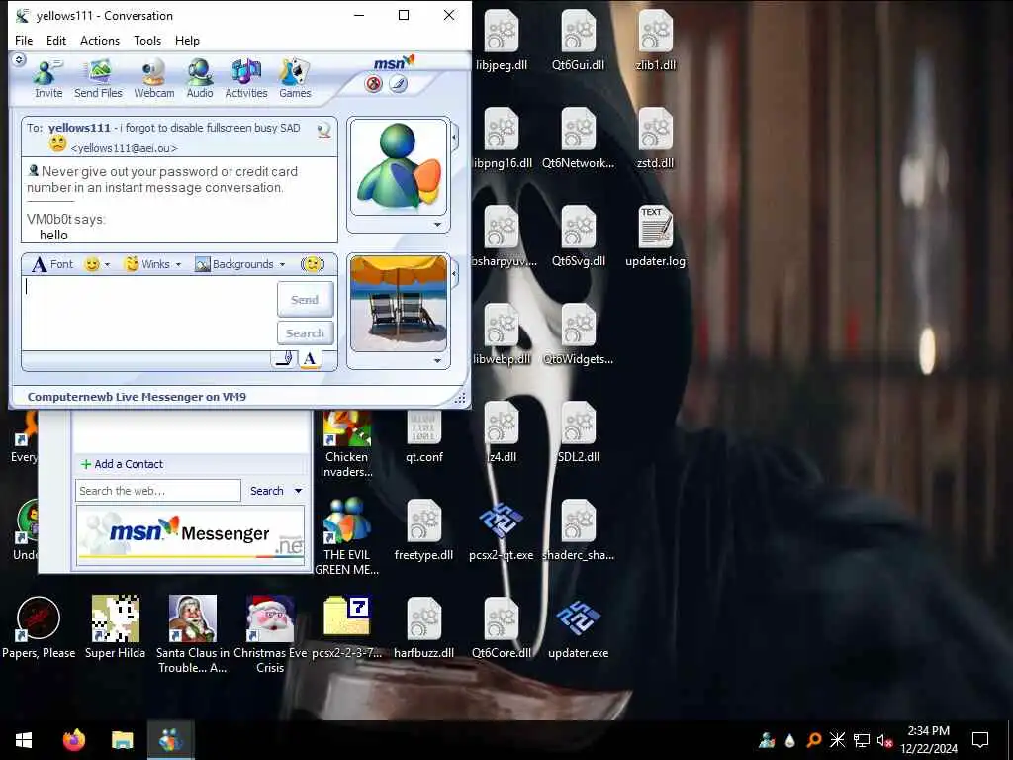Select the Qt6Gui.dll desktop file
This screenshot has width=1013, height=760.
point(578,40)
